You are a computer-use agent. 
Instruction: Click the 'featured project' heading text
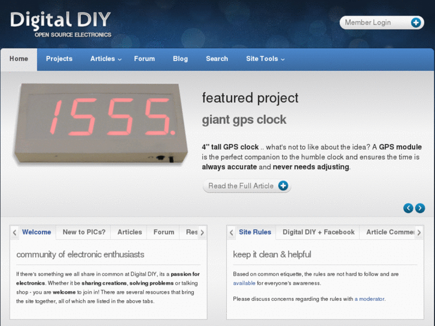pyautogui.click(x=250, y=98)
